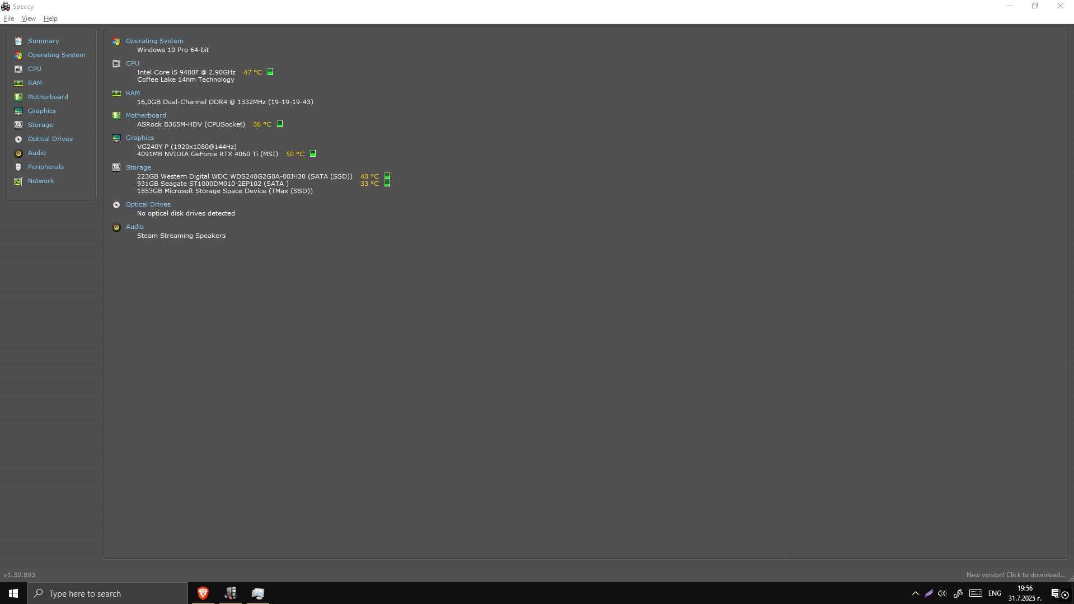Select Audio in the sidebar
This screenshot has height=604, width=1074.
(x=37, y=153)
